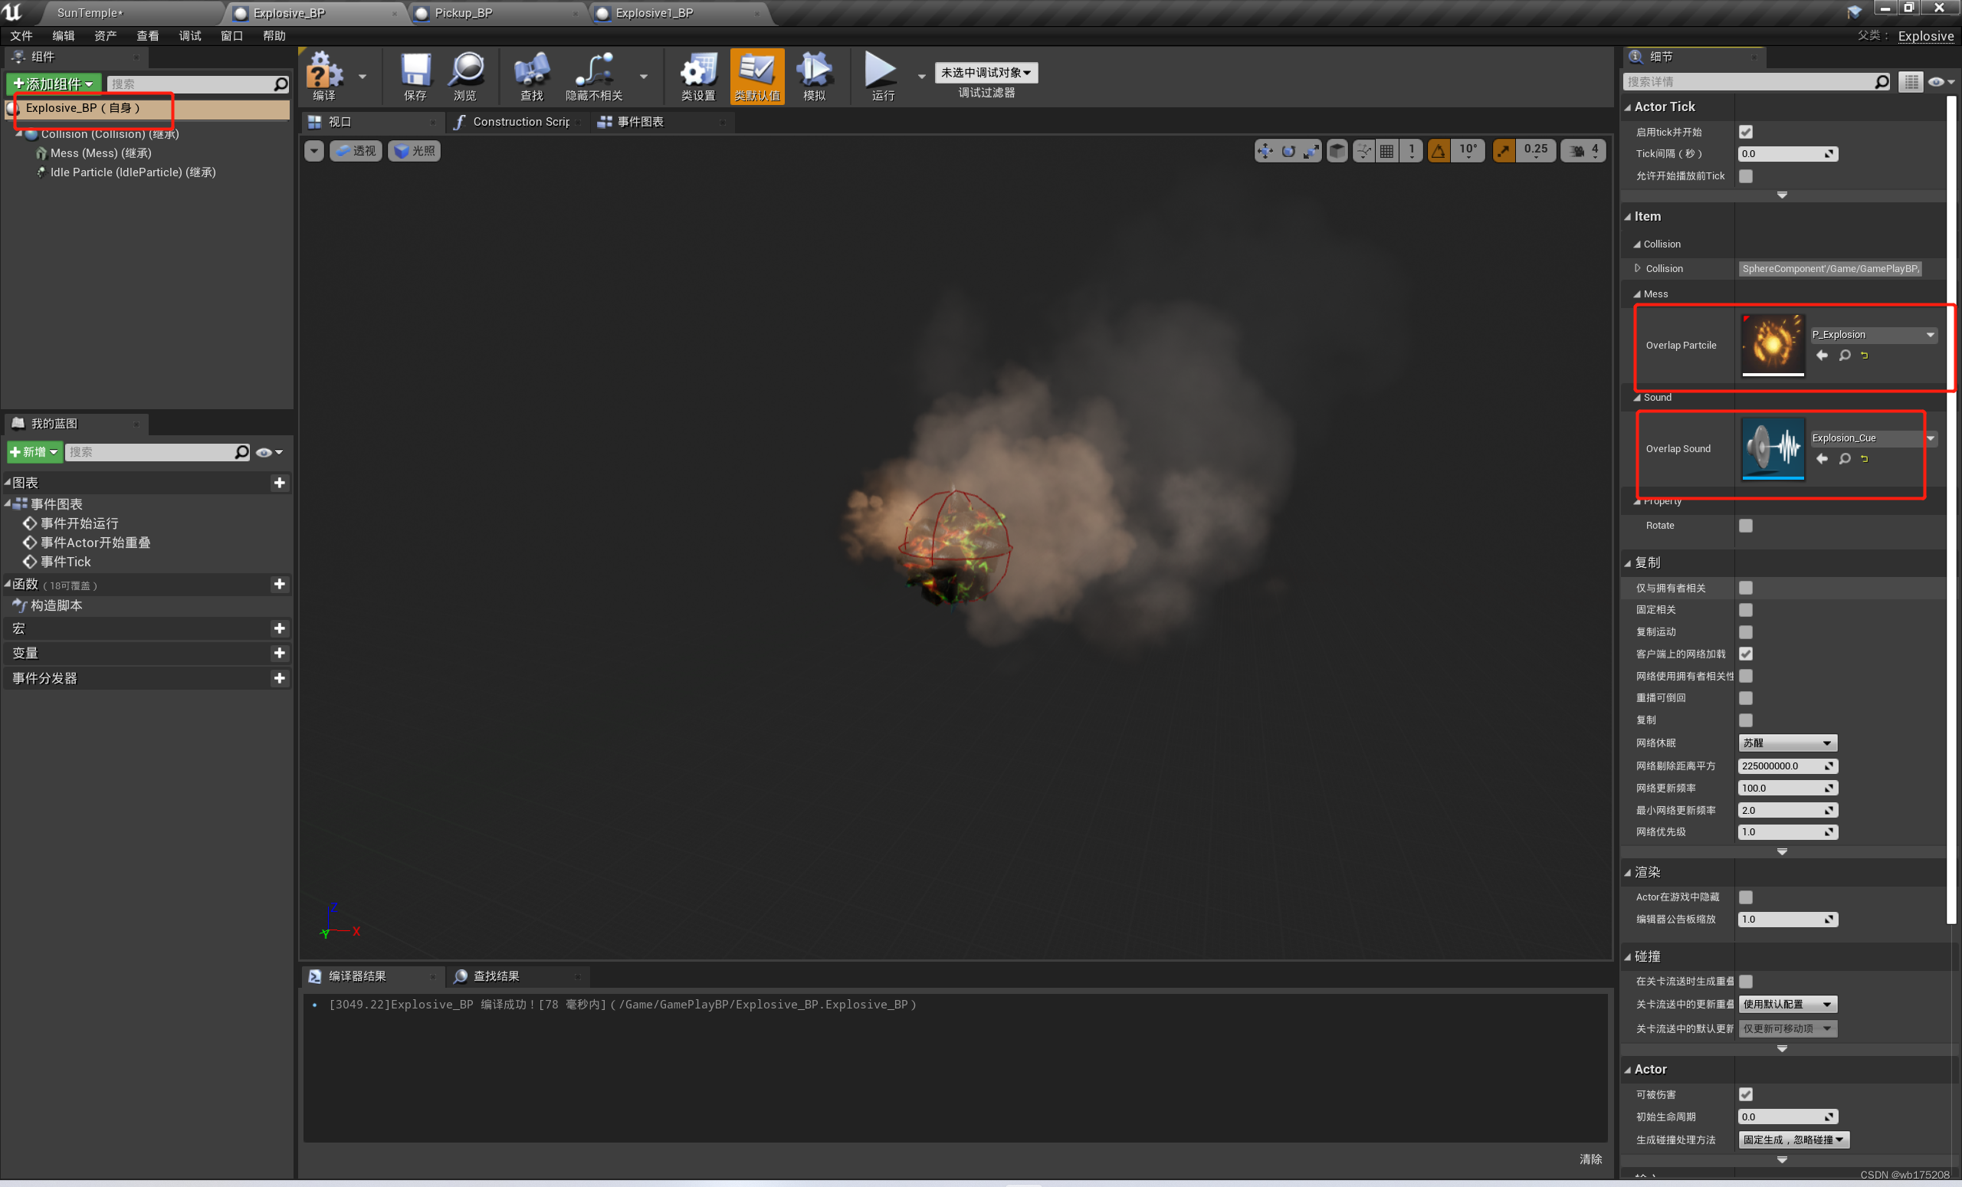Adjust Tick间隔 value spinner
Viewport: 1962px width, 1187px height.
click(1786, 154)
